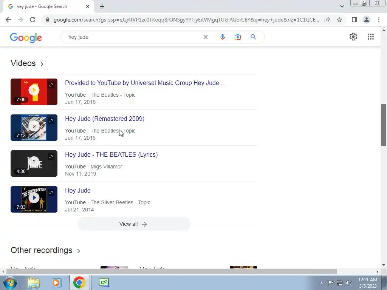Clear the search box text
This screenshot has height=290, width=387.
click(205, 37)
